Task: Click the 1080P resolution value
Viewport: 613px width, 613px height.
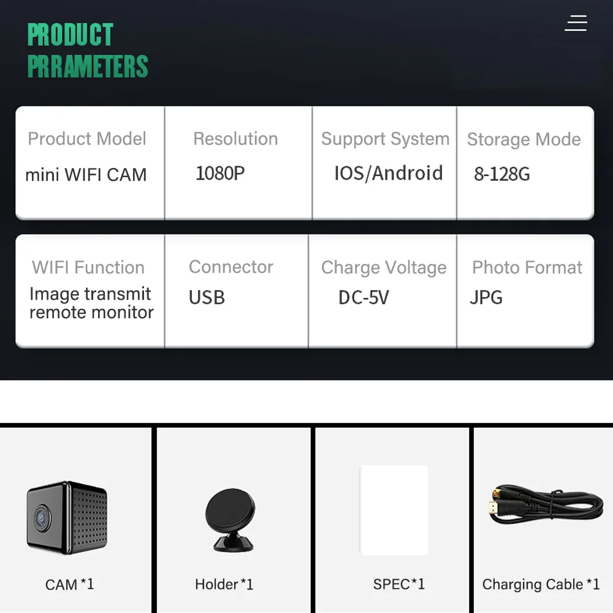Action: [220, 173]
